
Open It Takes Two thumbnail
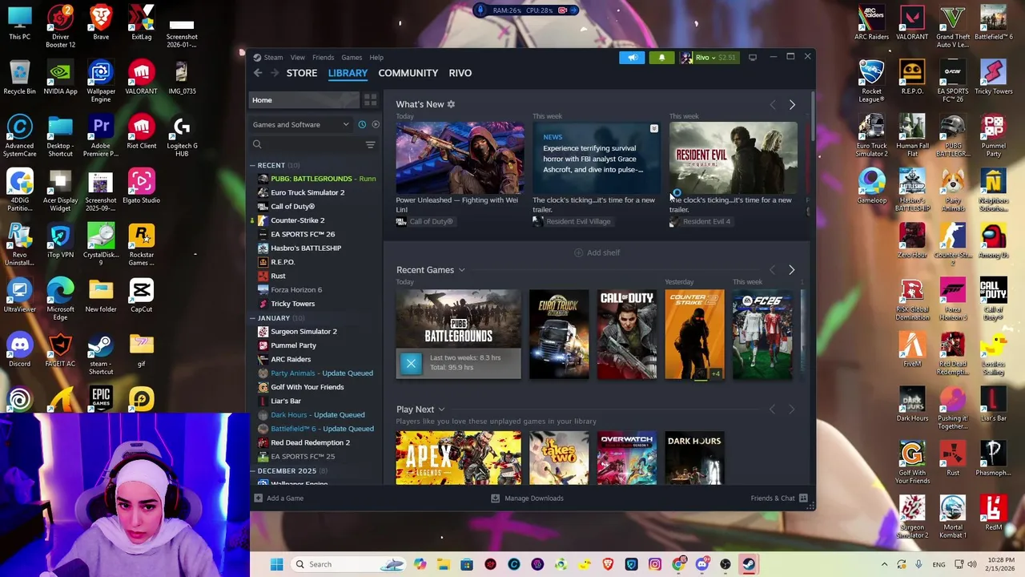coord(559,458)
